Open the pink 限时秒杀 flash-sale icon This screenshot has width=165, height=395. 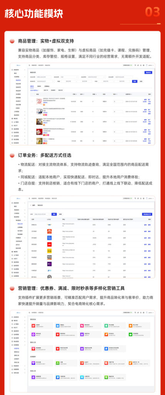(x=82, y=326)
